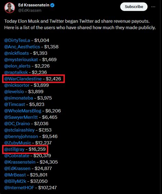Subscribe to Ed Krassenstein
The height and width of the screenshot is (194, 162).
(134, 7)
